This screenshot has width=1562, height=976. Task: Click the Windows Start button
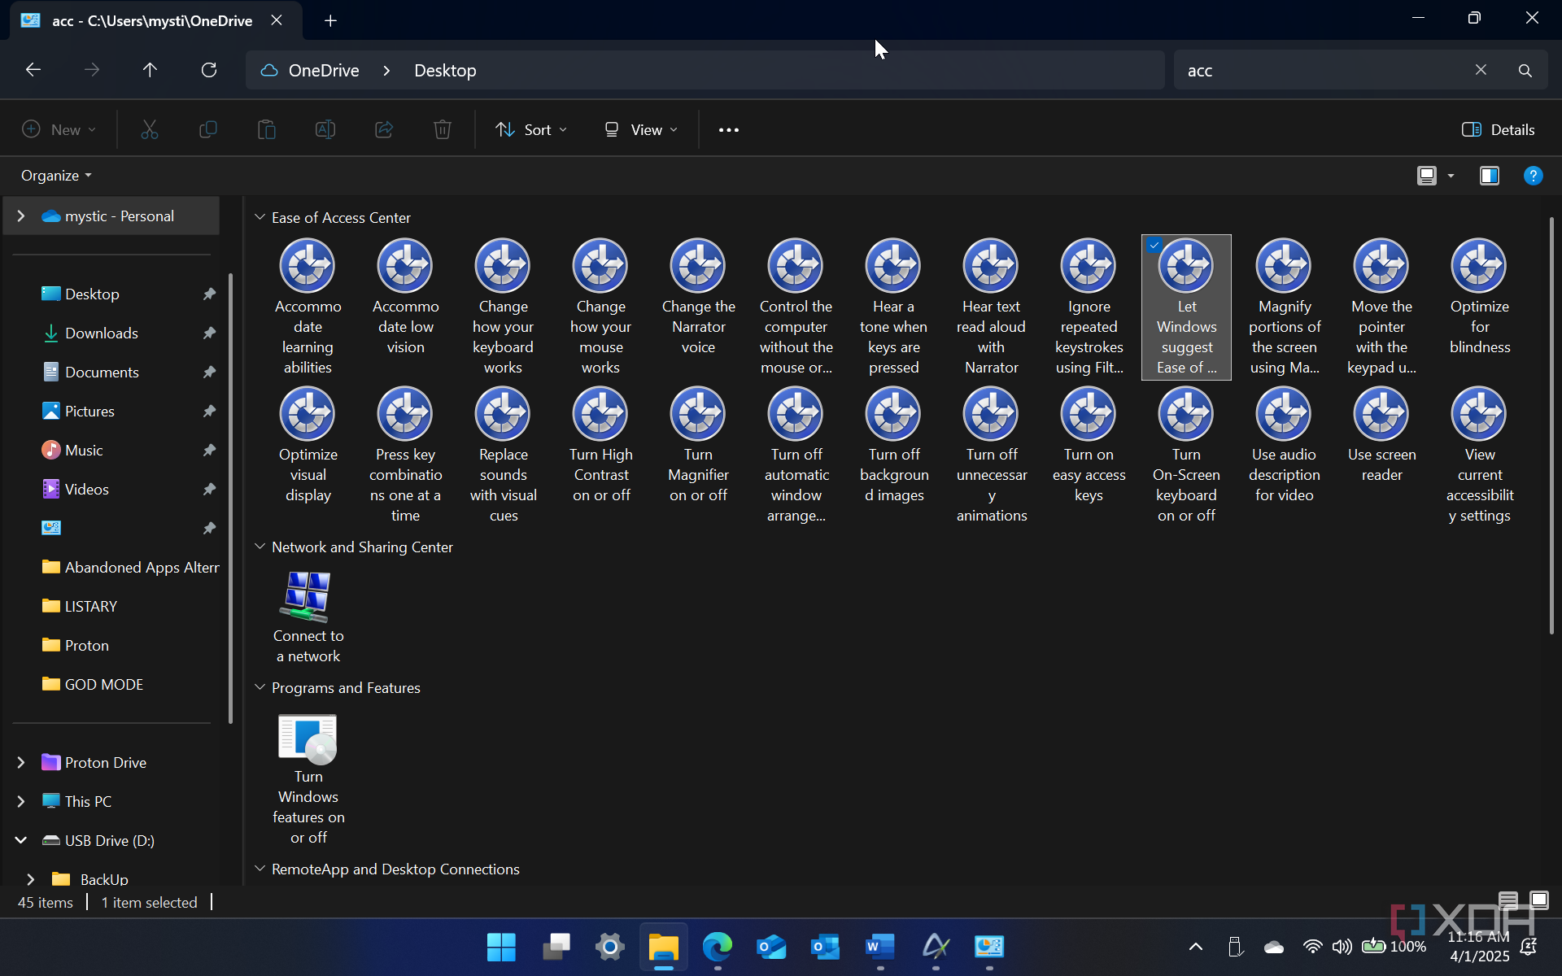pyautogui.click(x=501, y=947)
